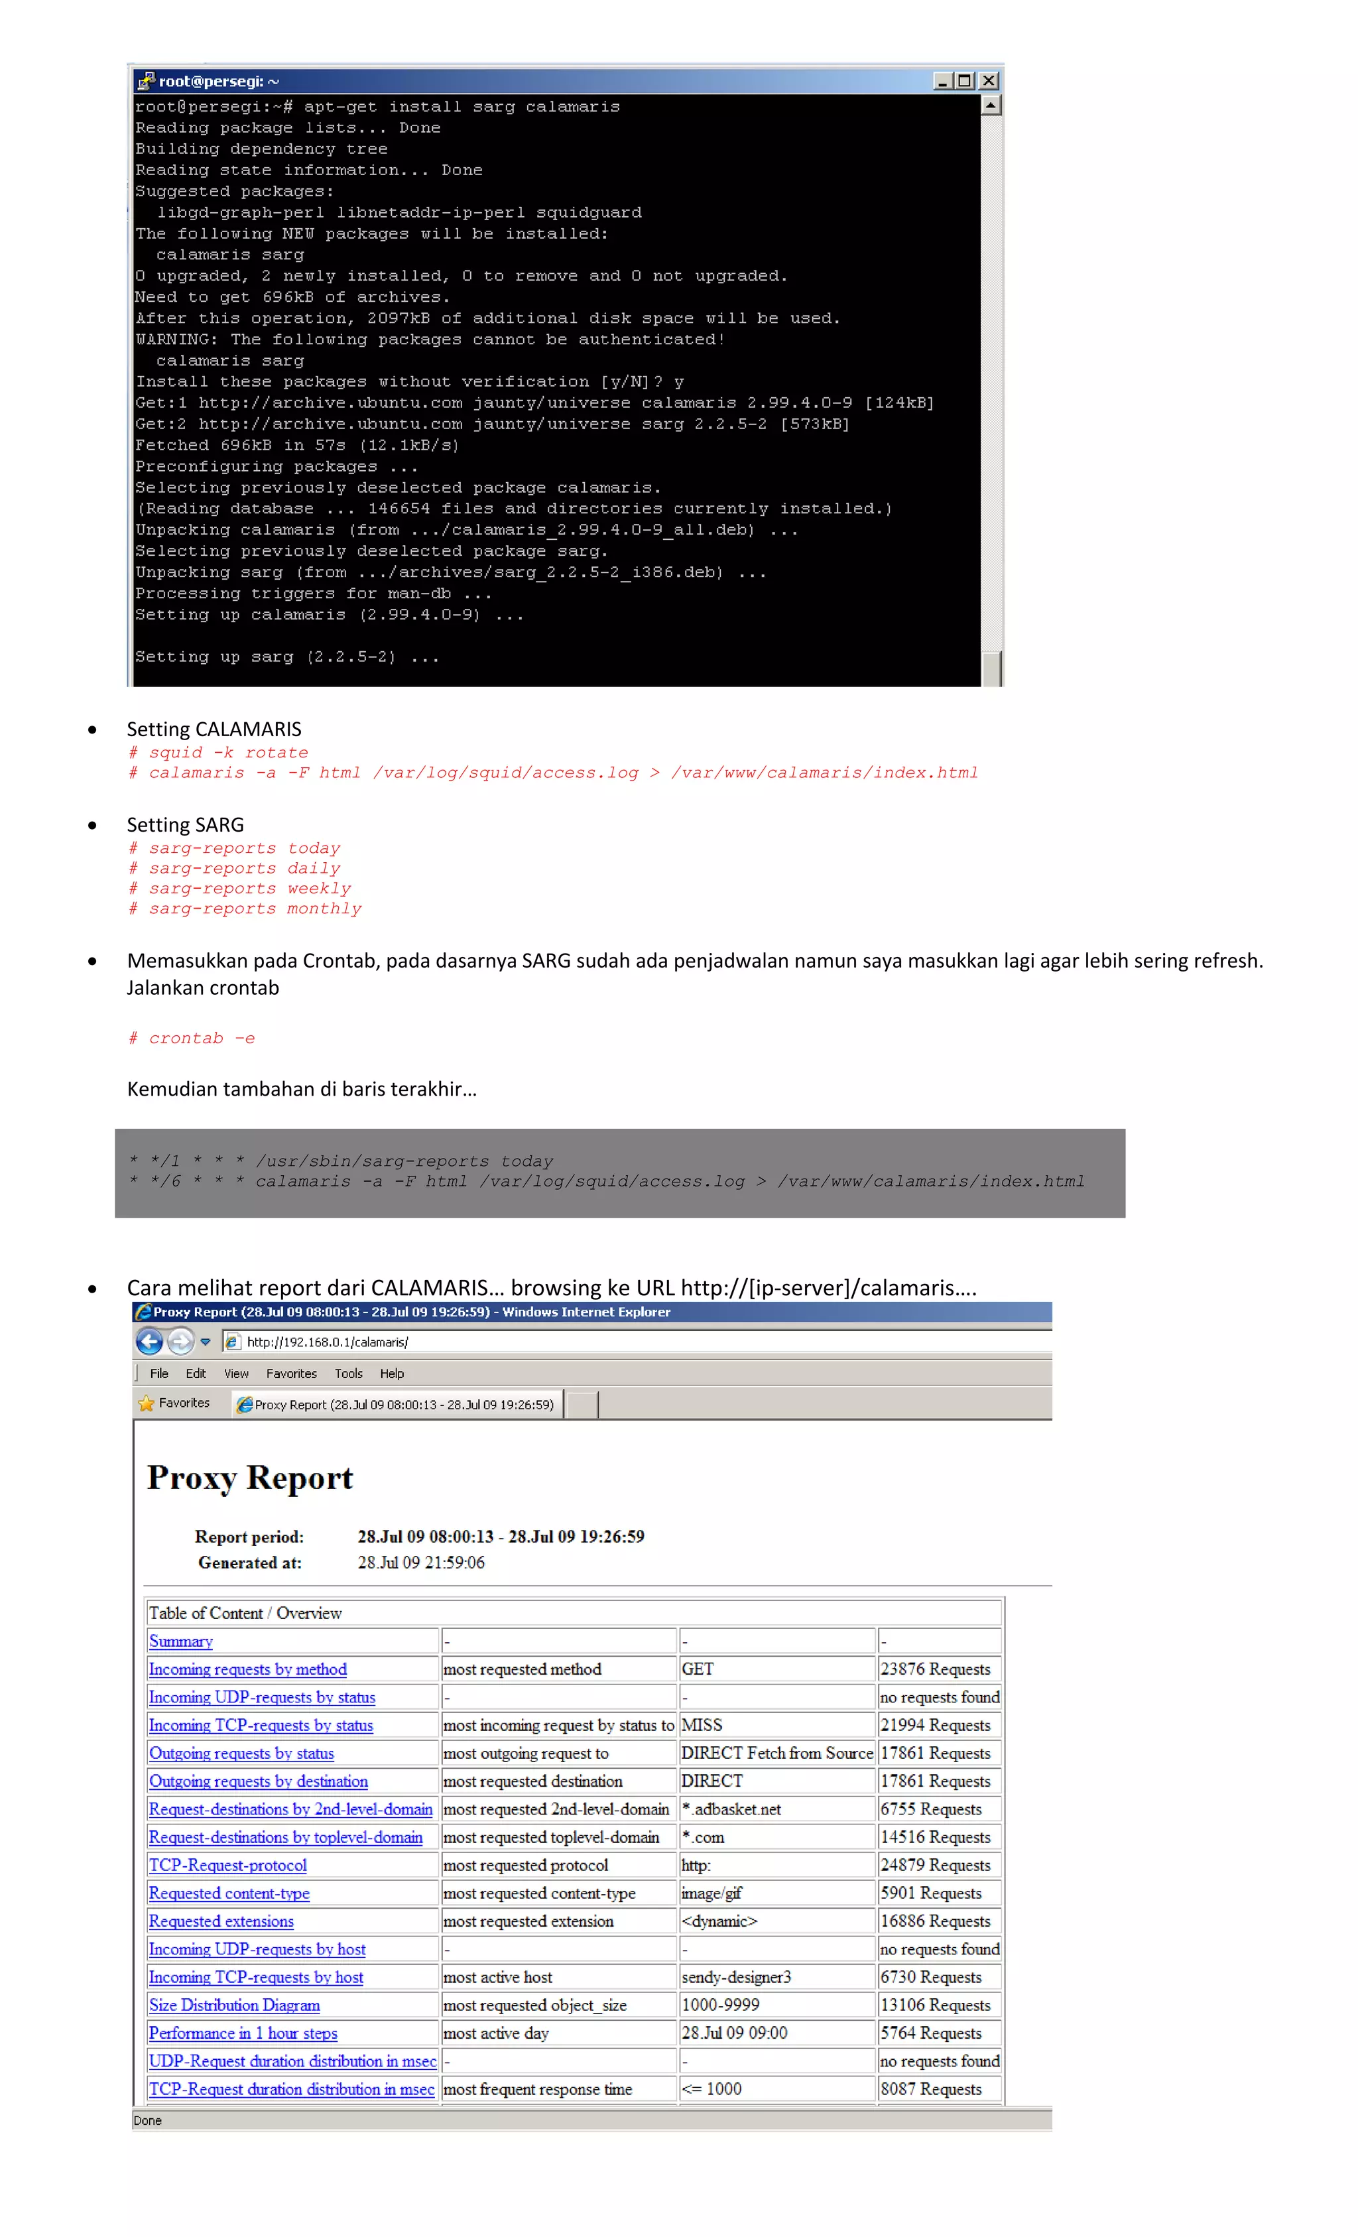Viewport: 1358px width, 2237px height.
Task: Open the Summary link
Action: 180,1641
